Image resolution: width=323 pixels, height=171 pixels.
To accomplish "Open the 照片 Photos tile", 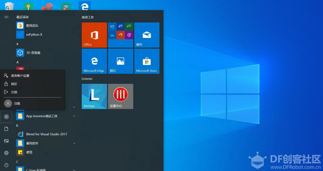I will coord(121,61).
